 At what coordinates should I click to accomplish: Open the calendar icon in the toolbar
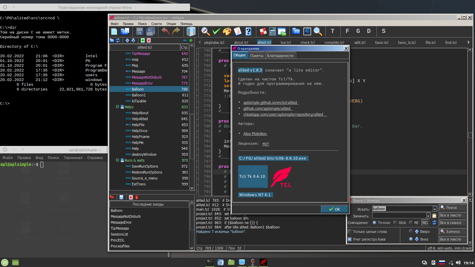coord(238,31)
